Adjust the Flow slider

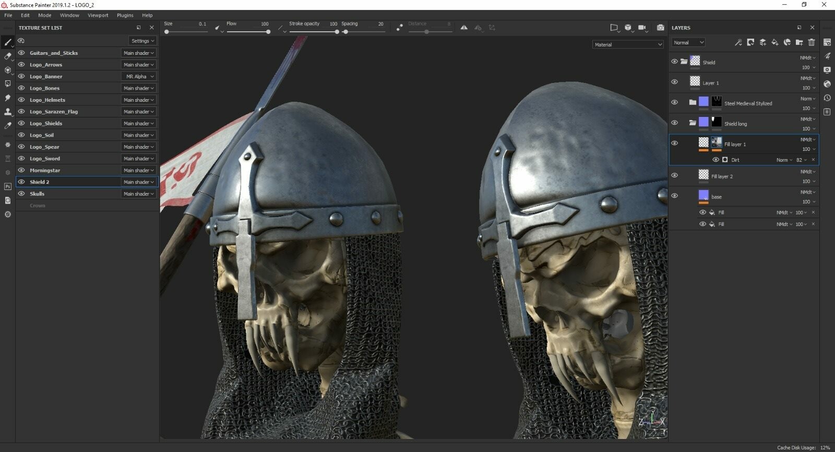pos(248,32)
